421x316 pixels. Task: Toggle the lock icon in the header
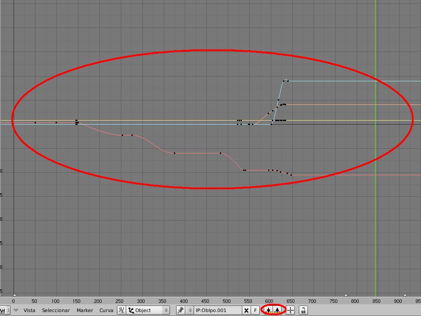tap(303, 310)
